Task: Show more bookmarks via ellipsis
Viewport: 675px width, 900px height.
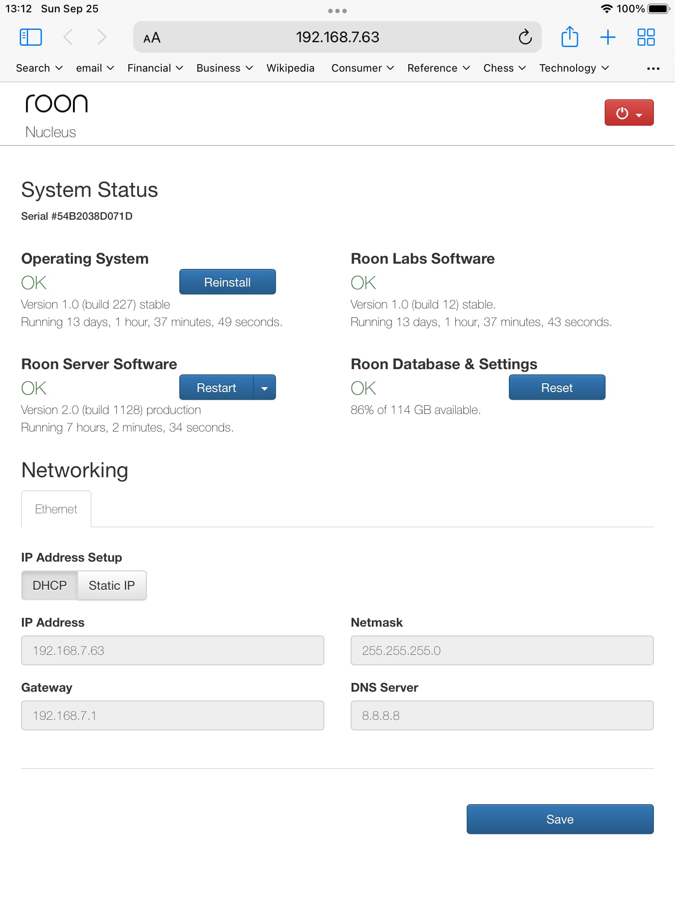Action: [x=653, y=69]
